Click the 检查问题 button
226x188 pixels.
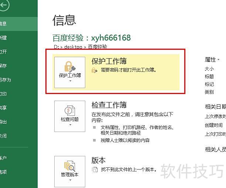point(70,116)
